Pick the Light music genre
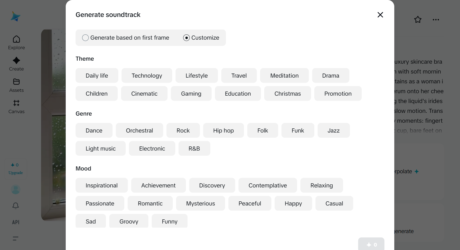This screenshot has width=460, height=250. coord(100,149)
